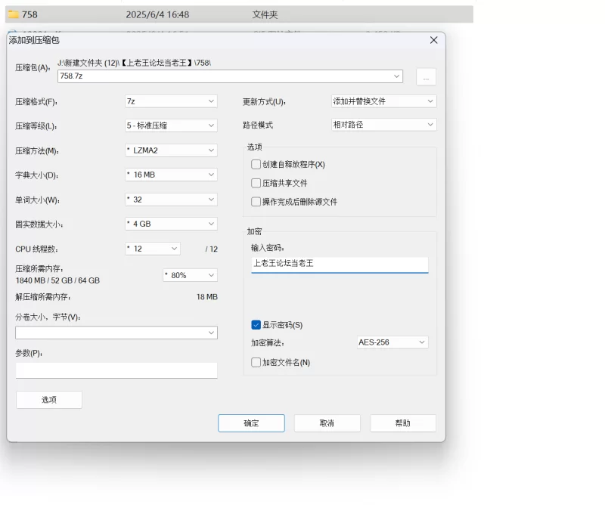
Task: Click the password input field
Action: pos(339,264)
